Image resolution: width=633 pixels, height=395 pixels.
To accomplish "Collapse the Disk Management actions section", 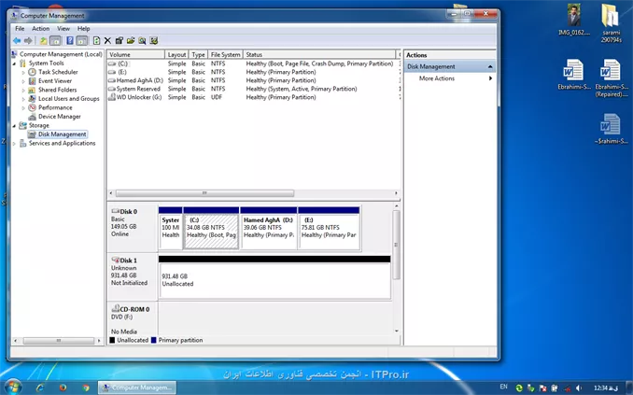I will pos(490,66).
